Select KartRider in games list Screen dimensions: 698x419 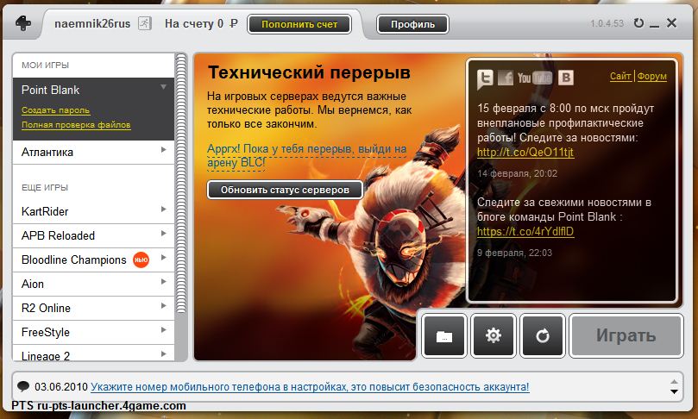point(93,212)
